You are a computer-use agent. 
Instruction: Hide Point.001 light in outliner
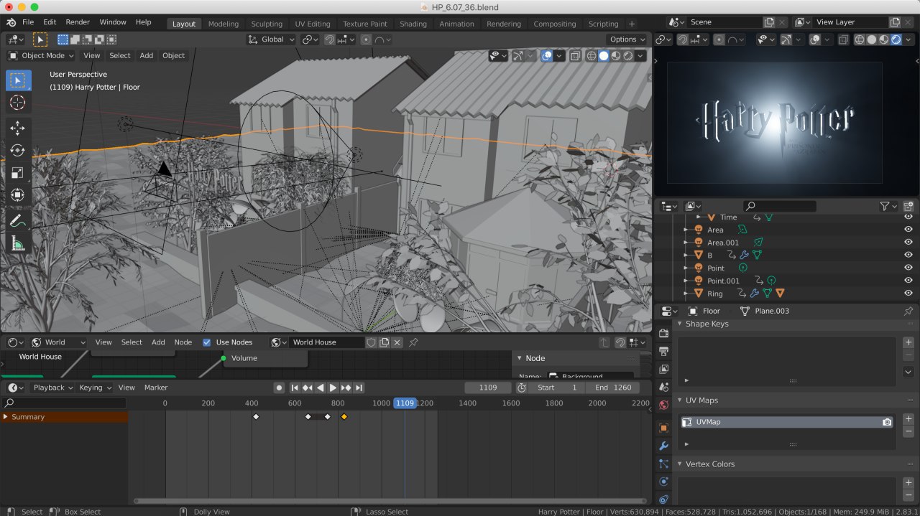click(908, 281)
